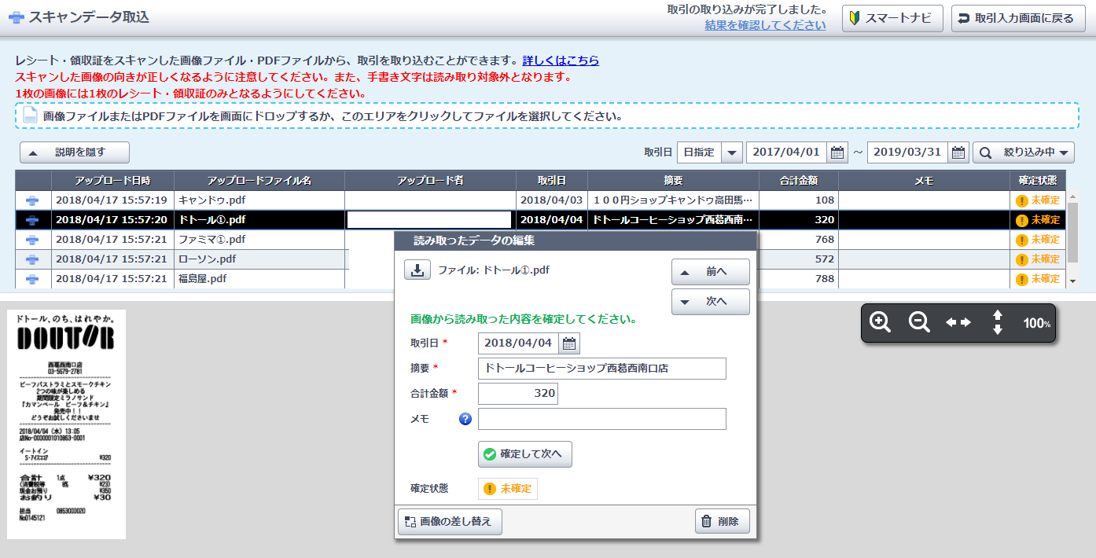1096x558 pixels.
Task: Go to previous record with 前へ
Action: (711, 272)
